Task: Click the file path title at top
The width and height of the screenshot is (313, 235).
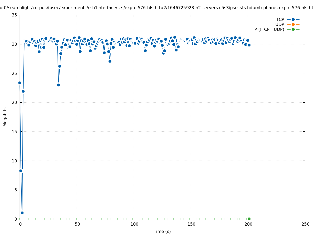Action: tap(156, 8)
